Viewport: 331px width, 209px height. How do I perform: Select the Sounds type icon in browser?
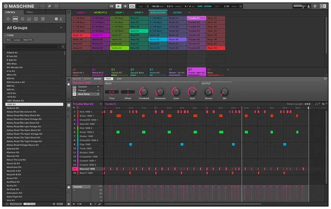[x=23, y=19]
